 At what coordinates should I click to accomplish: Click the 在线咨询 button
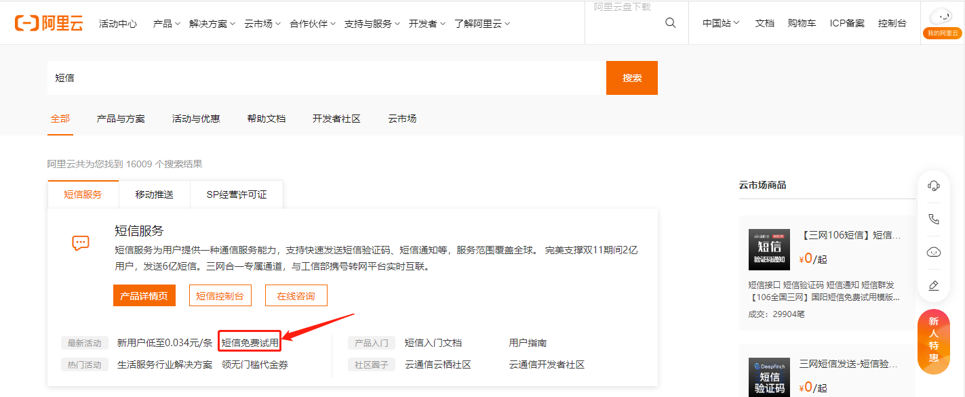click(x=296, y=296)
